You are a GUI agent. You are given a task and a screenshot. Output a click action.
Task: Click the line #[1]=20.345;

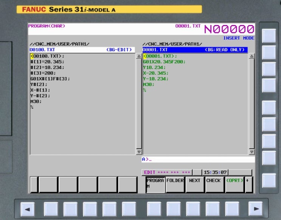coord(47,62)
